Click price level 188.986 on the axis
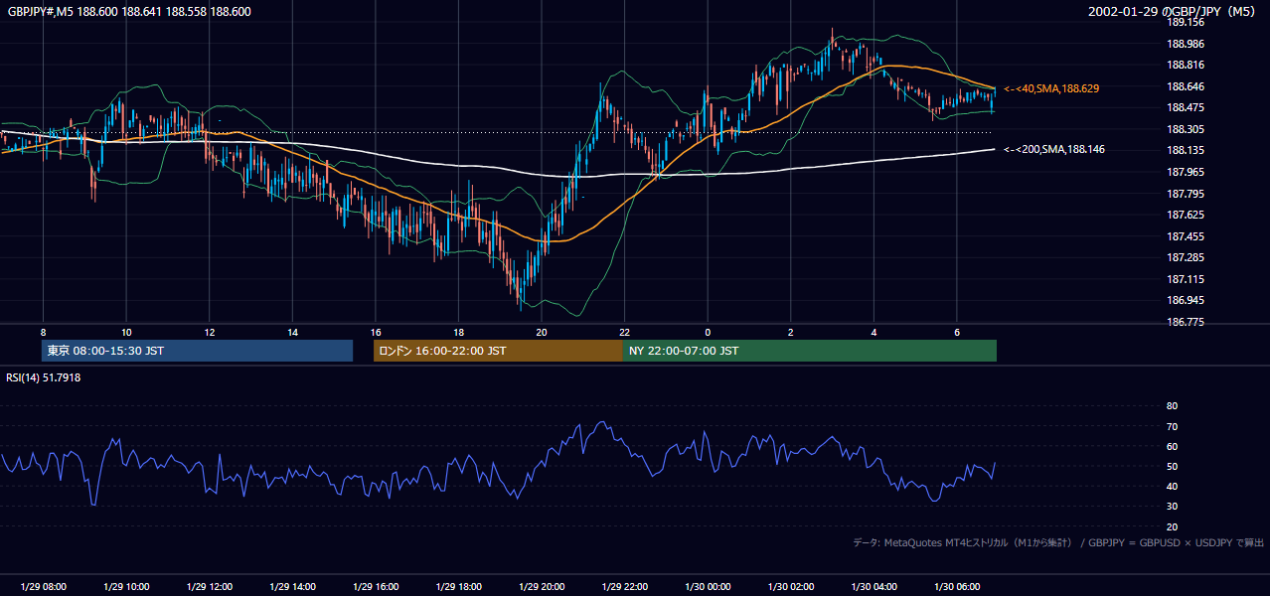 pyautogui.click(x=1186, y=44)
